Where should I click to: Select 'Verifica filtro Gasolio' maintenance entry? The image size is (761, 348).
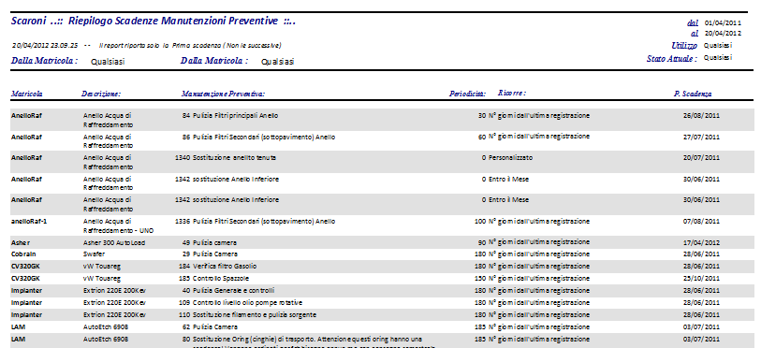(x=225, y=266)
